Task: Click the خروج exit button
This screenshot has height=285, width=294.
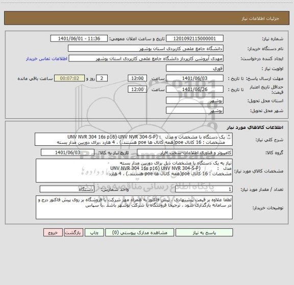Action: pyautogui.click(x=53, y=232)
